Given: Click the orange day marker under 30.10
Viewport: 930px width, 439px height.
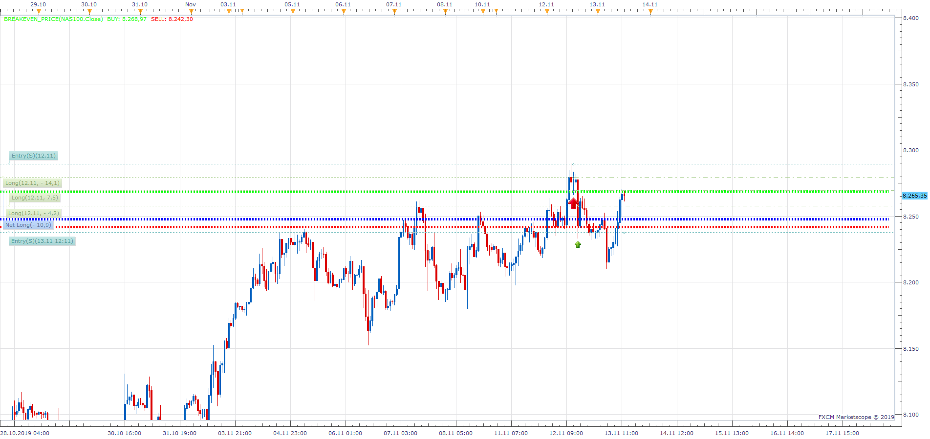Looking at the screenshot, I should pyautogui.click(x=89, y=12).
